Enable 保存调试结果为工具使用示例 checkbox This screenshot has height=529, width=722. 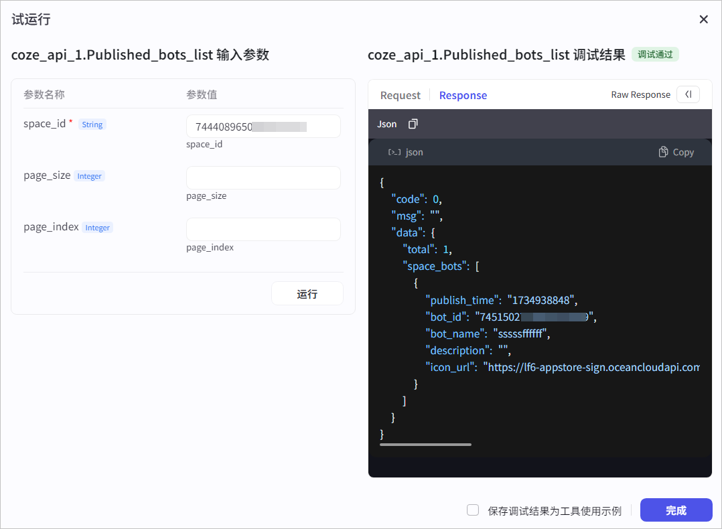tap(473, 510)
